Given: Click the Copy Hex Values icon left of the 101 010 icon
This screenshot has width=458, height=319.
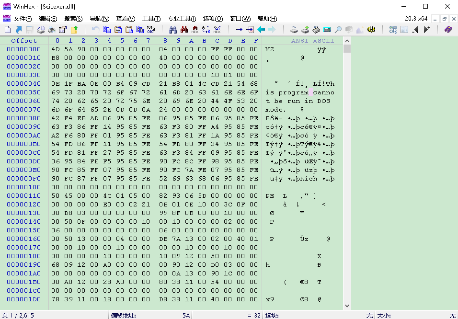Looking at the screenshot, I should 140,30.
